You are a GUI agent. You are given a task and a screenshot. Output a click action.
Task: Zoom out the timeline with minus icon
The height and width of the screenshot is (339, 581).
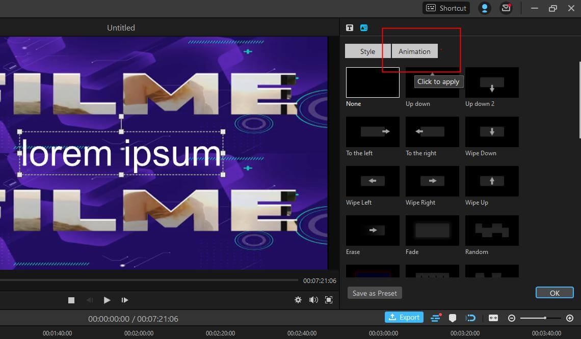[511, 318]
